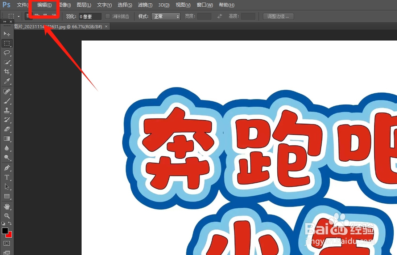Change the screen mode
This screenshot has height=255, width=397.
(x=7, y=252)
